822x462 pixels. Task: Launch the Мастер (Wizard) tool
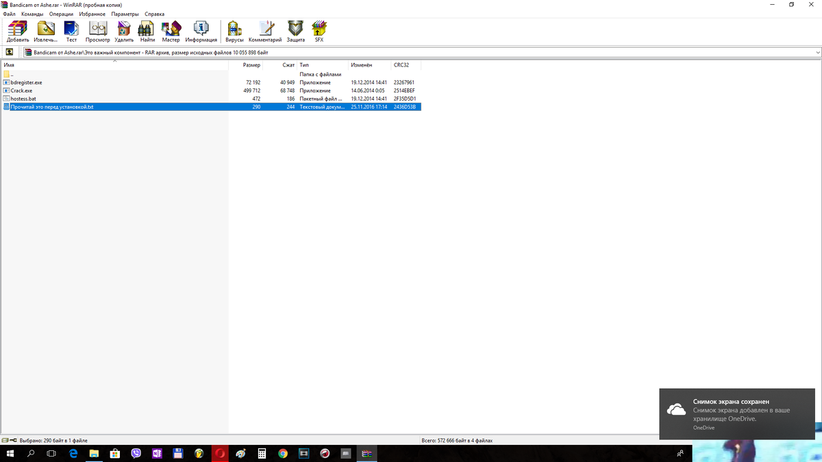pos(171,29)
